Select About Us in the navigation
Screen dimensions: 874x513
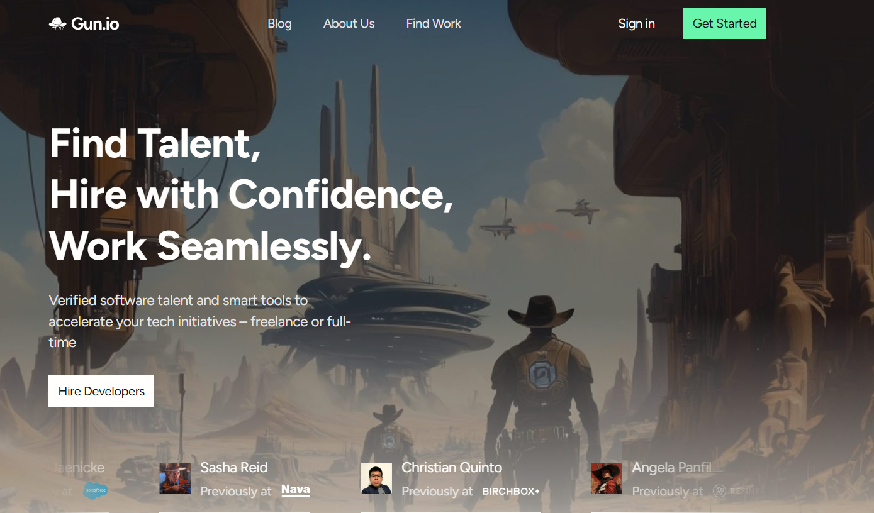pyautogui.click(x=349, y=23)
